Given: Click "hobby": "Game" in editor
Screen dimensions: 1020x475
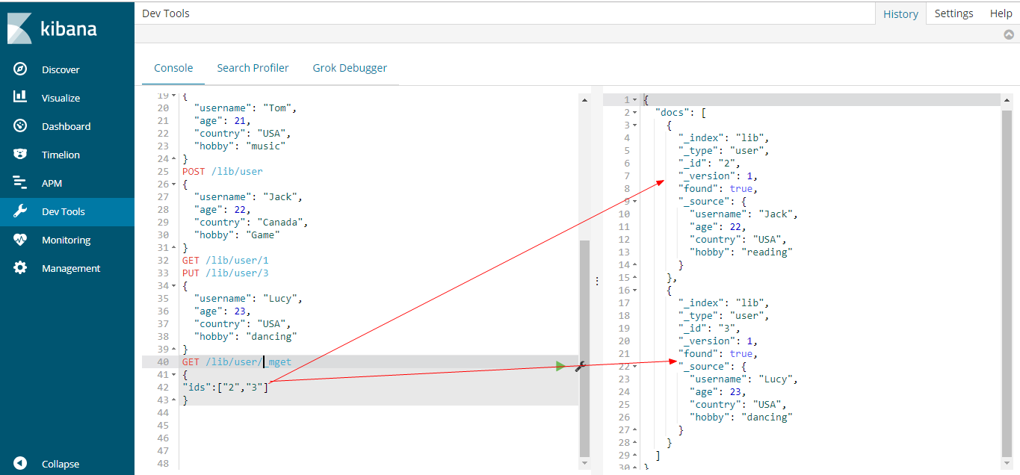Looking at the screenshot, I should [237, 235].
